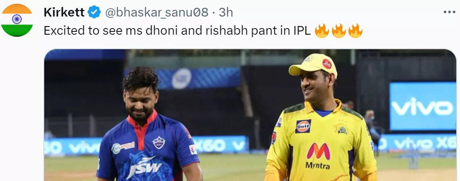
Task: Click the Gulf logo on the yellow jersey
Action: coord(303,126)
